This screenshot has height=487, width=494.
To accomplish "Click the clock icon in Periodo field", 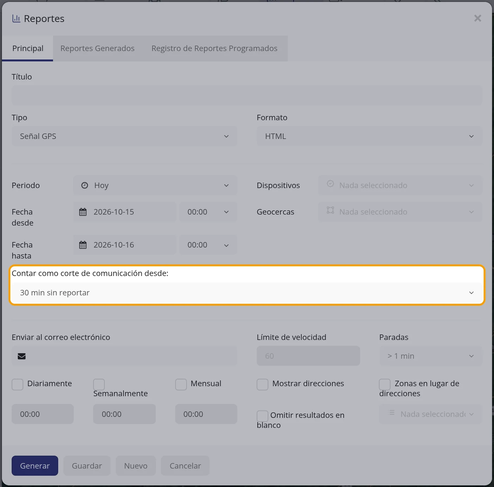I will click(85, 185).
